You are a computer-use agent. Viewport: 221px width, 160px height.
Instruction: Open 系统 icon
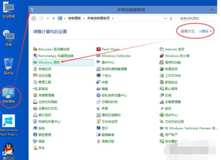point(35,128)
